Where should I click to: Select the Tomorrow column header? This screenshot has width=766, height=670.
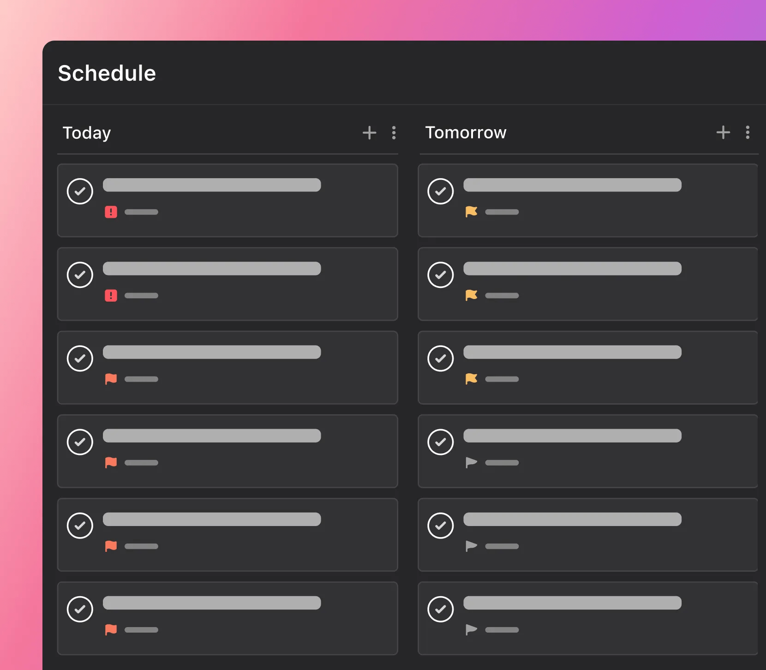(x=466, y=132)
